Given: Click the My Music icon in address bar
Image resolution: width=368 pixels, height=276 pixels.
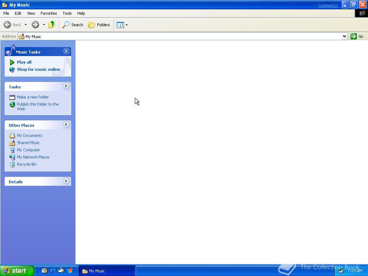Looking at the screenshot, I should (21, 36).
